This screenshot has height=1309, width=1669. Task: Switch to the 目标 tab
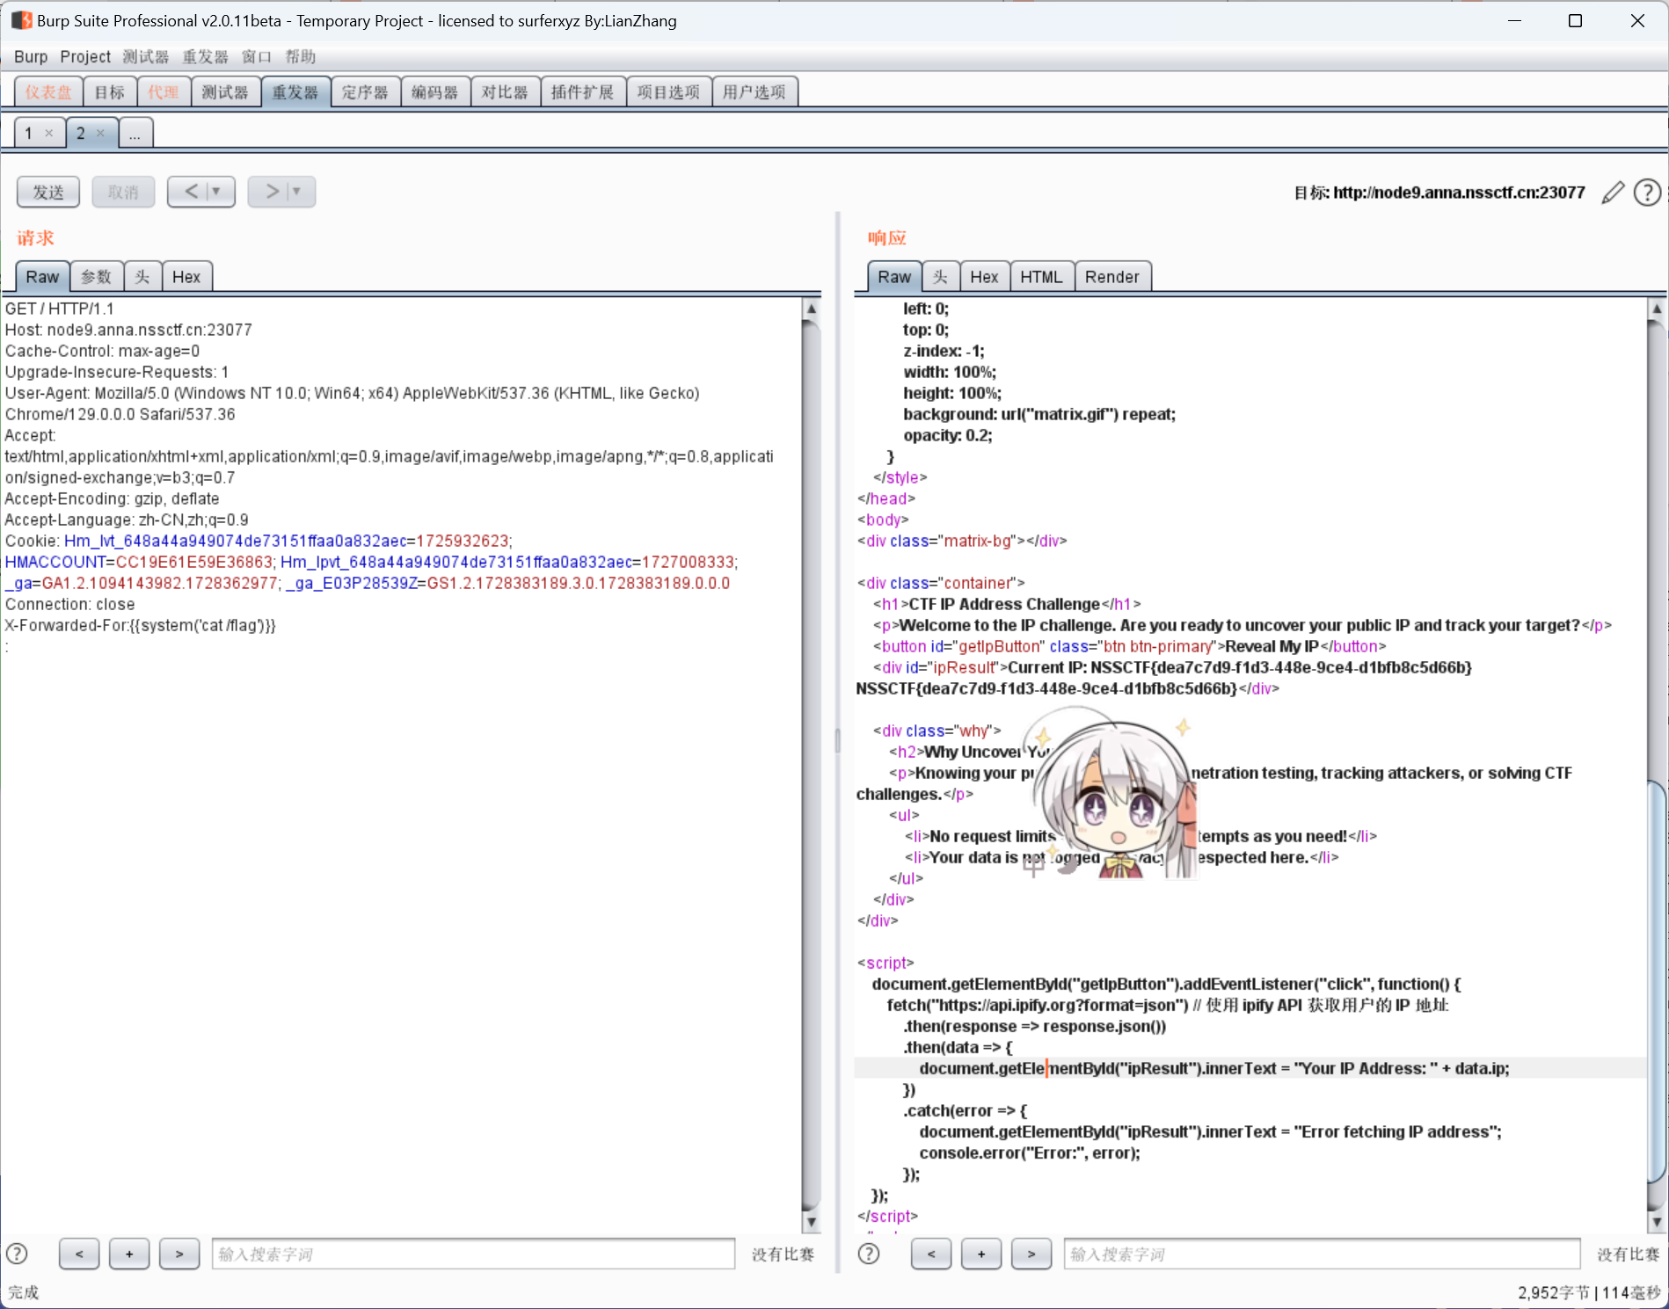110,92
